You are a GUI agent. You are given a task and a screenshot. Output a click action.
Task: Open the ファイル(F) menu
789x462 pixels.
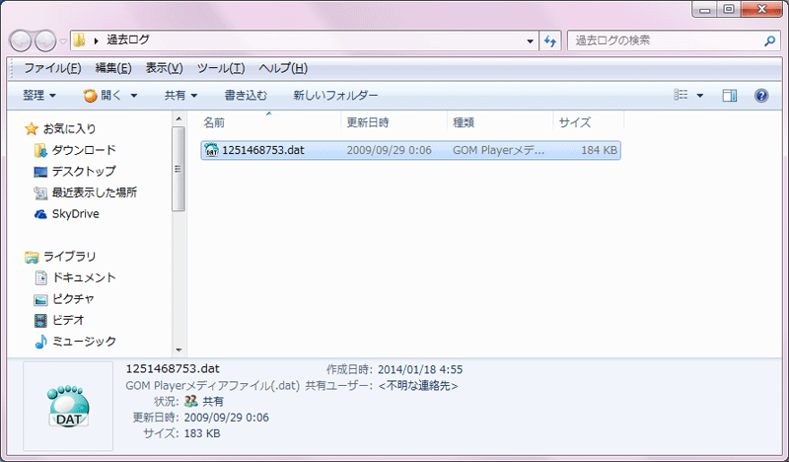pos(52,68)
